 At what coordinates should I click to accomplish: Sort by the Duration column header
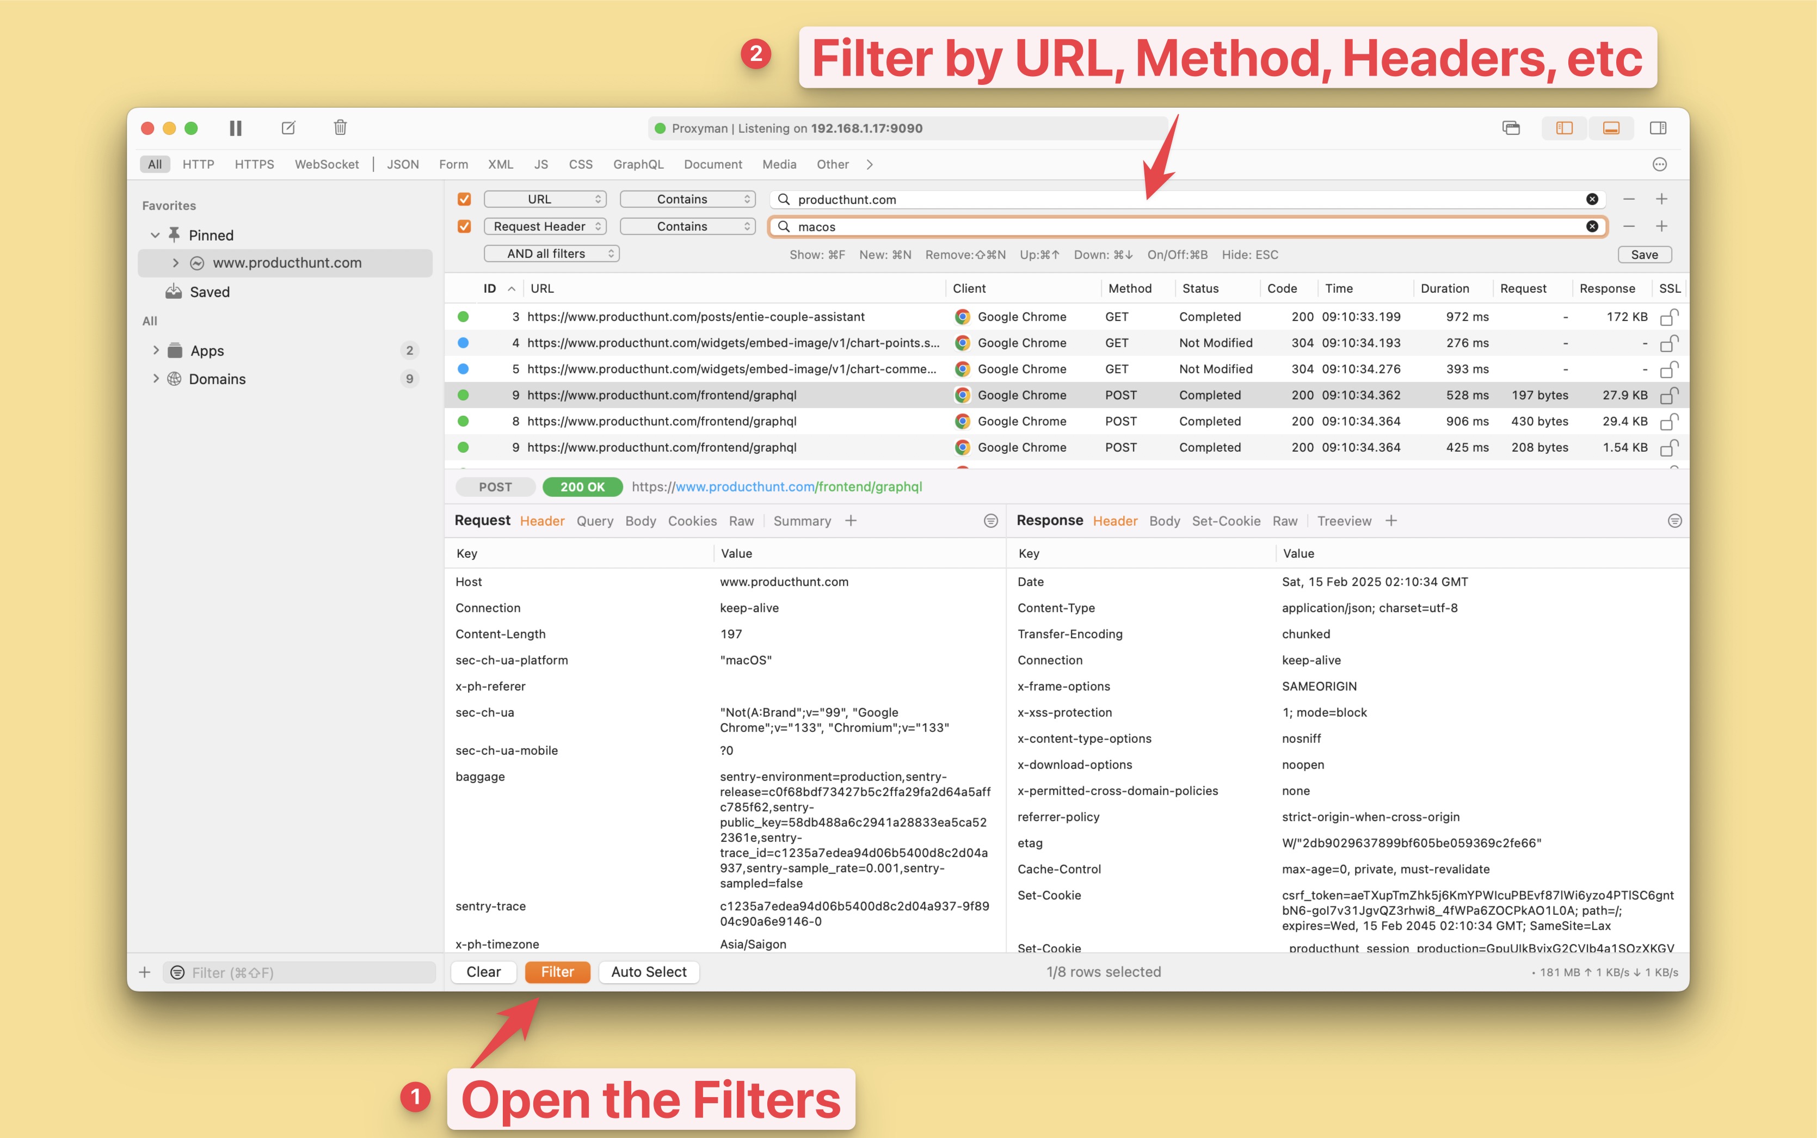pos(1445,288)
